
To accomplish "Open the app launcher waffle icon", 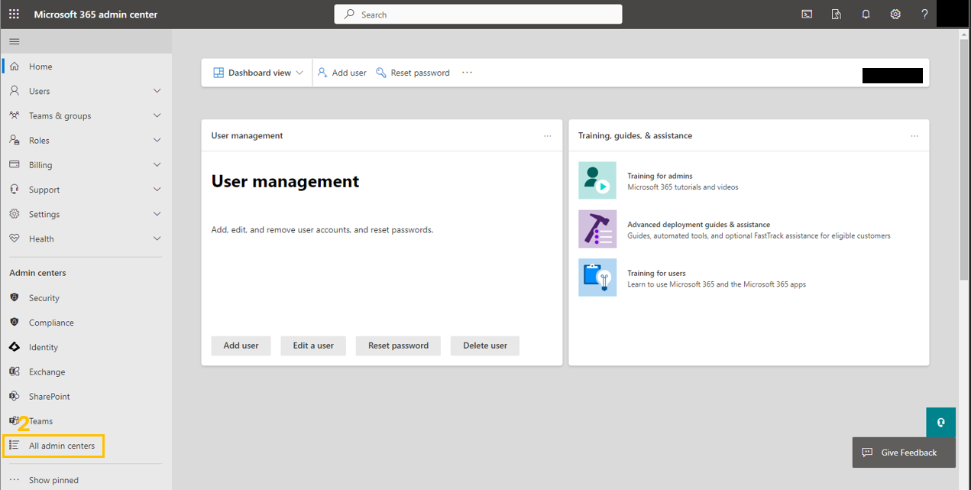I will [x=14, y=14].
